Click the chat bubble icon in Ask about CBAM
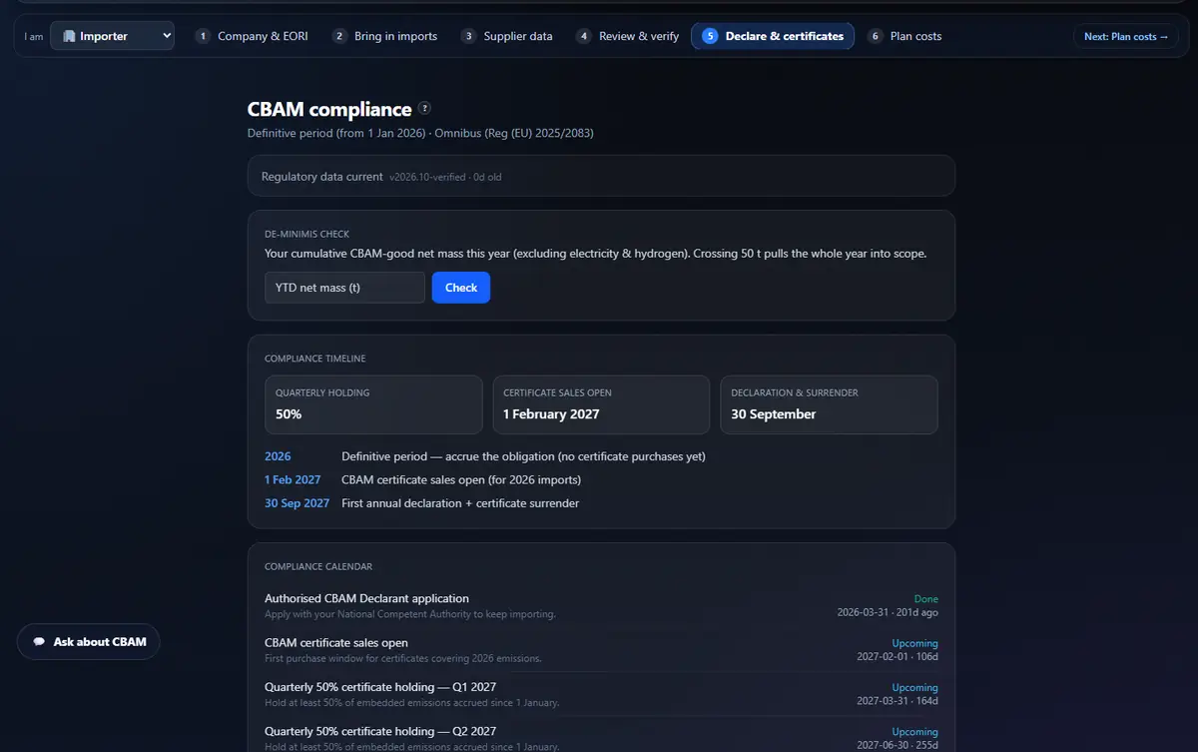The width and height of the screenshot is (1198, 752). pos(39,642)
